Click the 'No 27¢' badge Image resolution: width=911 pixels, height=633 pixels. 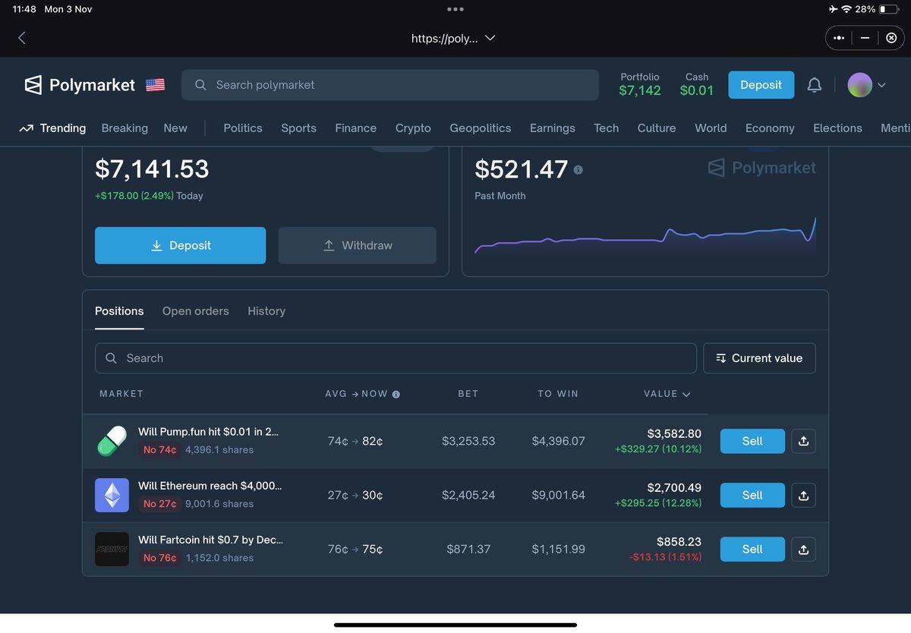click(159, 504)
